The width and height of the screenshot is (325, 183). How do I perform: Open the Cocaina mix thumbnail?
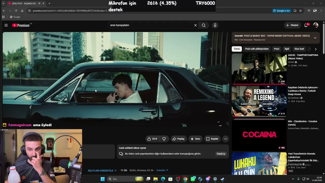pyautogui.click(x=259, y=135)
